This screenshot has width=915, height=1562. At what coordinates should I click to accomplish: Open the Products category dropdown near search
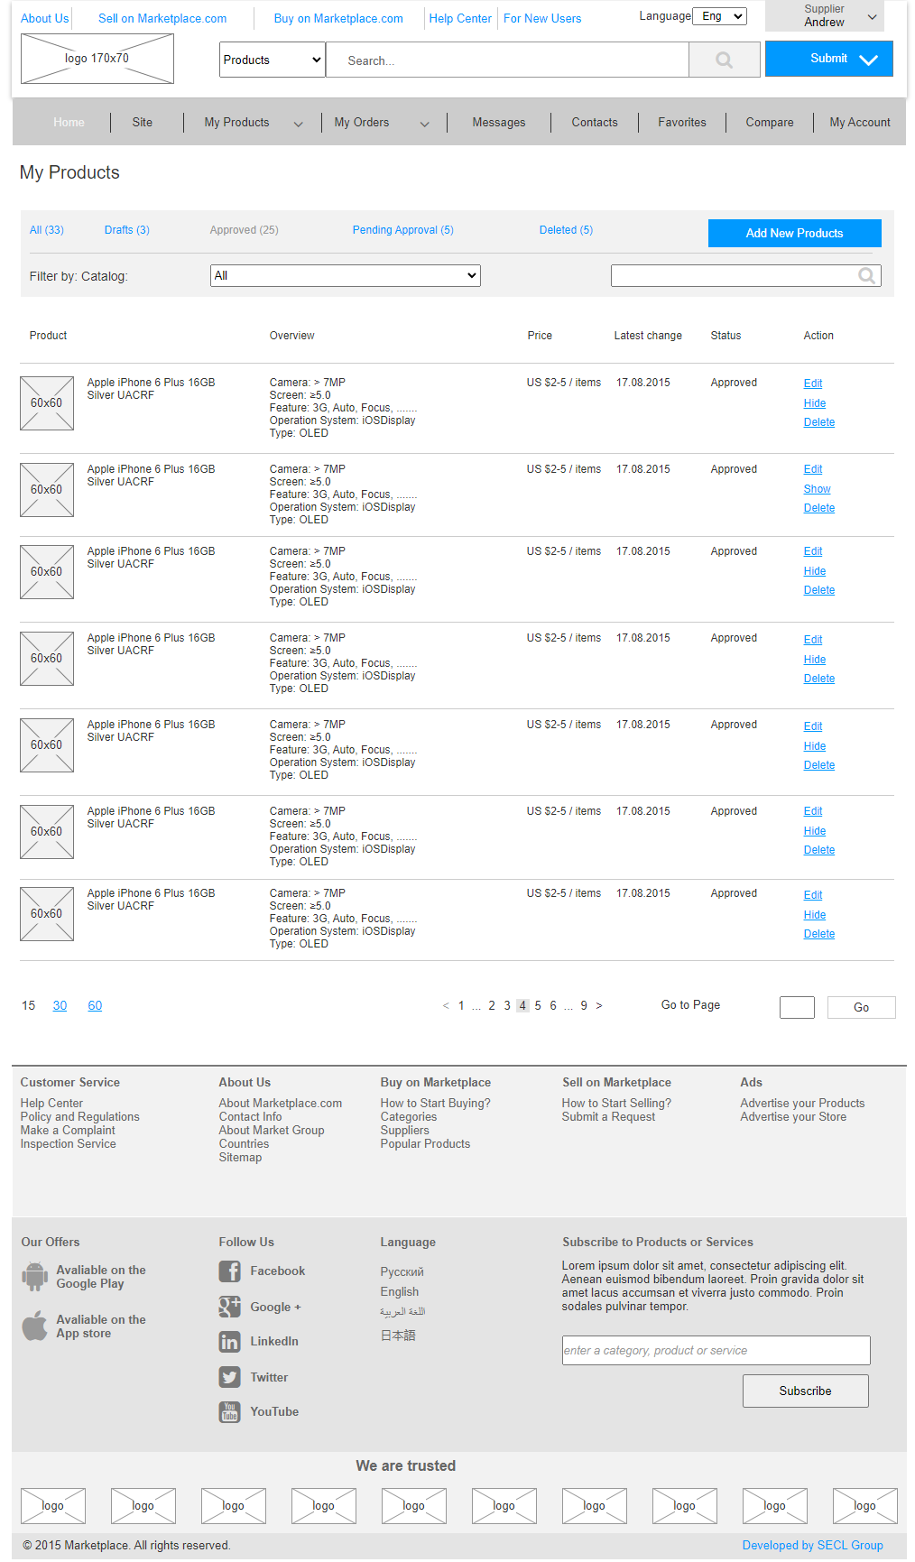(272, 60)
